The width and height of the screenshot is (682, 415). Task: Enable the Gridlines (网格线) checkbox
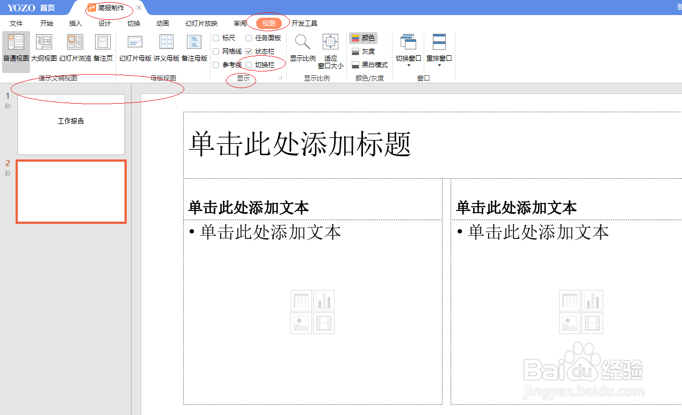216,52
